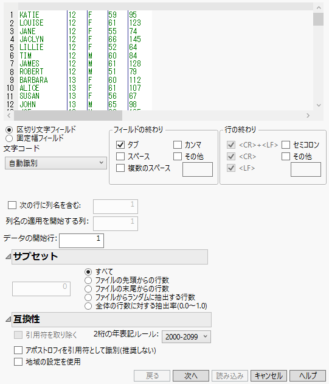Click JACLYN in preview row 4
This screenshot has height=384, width=329.
coord(32,39)
